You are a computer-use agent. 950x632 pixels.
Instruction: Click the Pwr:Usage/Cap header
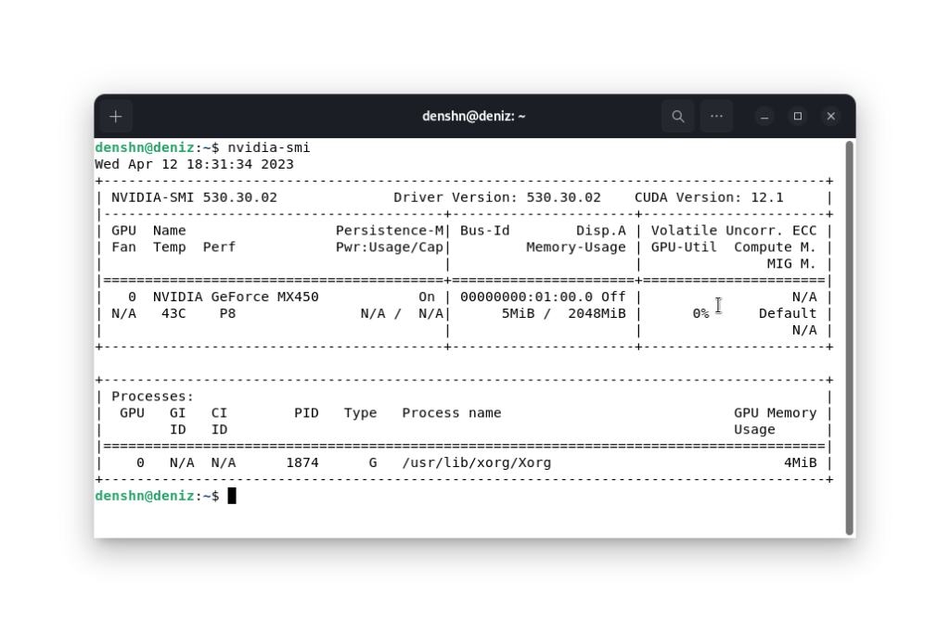[390, 247]
